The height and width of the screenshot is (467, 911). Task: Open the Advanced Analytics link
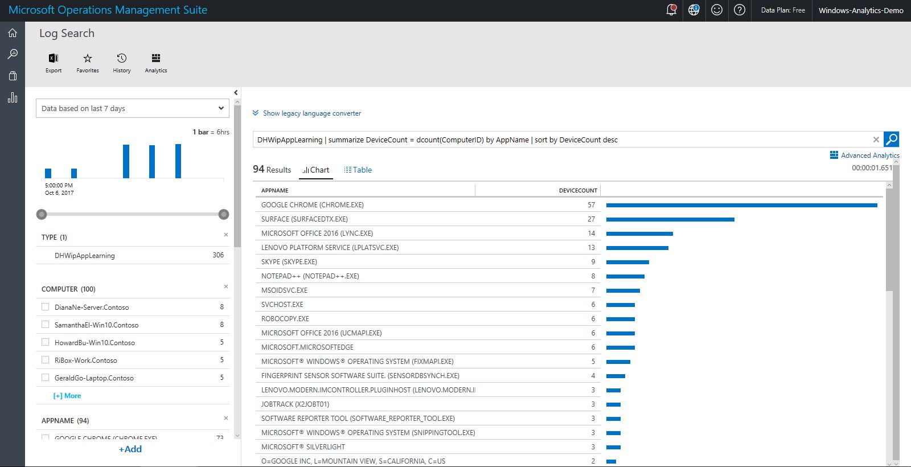pos(865,155)
